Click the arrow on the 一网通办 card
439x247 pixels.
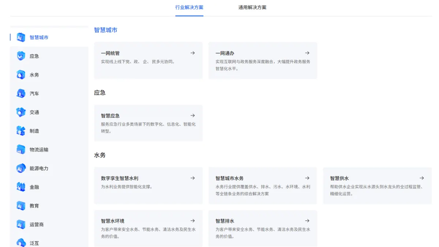(x=307, y=53)
